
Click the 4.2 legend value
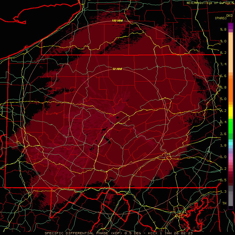coord(223,111)
